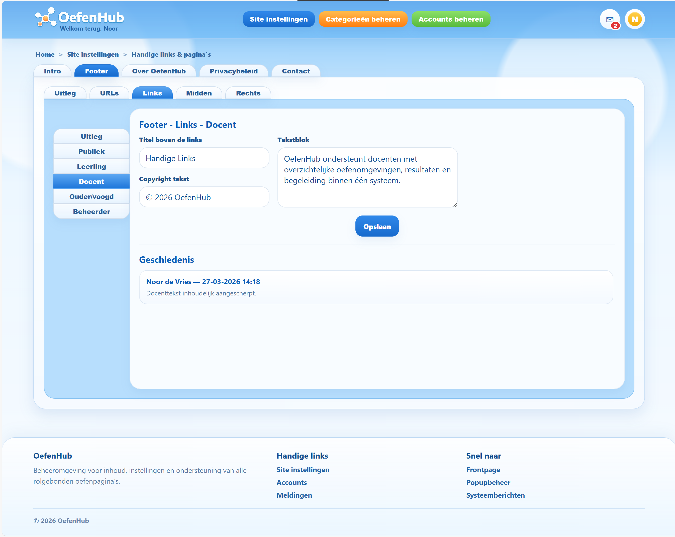675x537 pixels.
Task: Open Accounts beheren
Action: [450, 19]
